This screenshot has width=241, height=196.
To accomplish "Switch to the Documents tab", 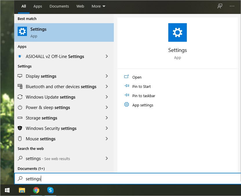I will tap(59, 6).
